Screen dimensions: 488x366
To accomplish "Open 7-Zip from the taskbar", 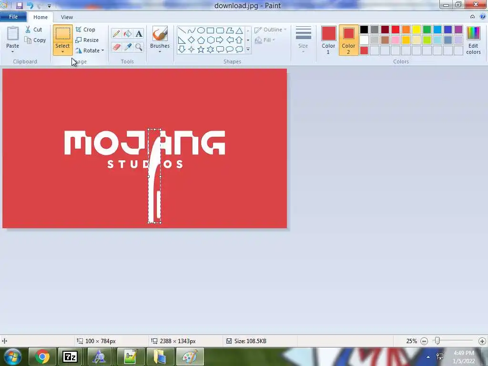I will coord(70,356).
